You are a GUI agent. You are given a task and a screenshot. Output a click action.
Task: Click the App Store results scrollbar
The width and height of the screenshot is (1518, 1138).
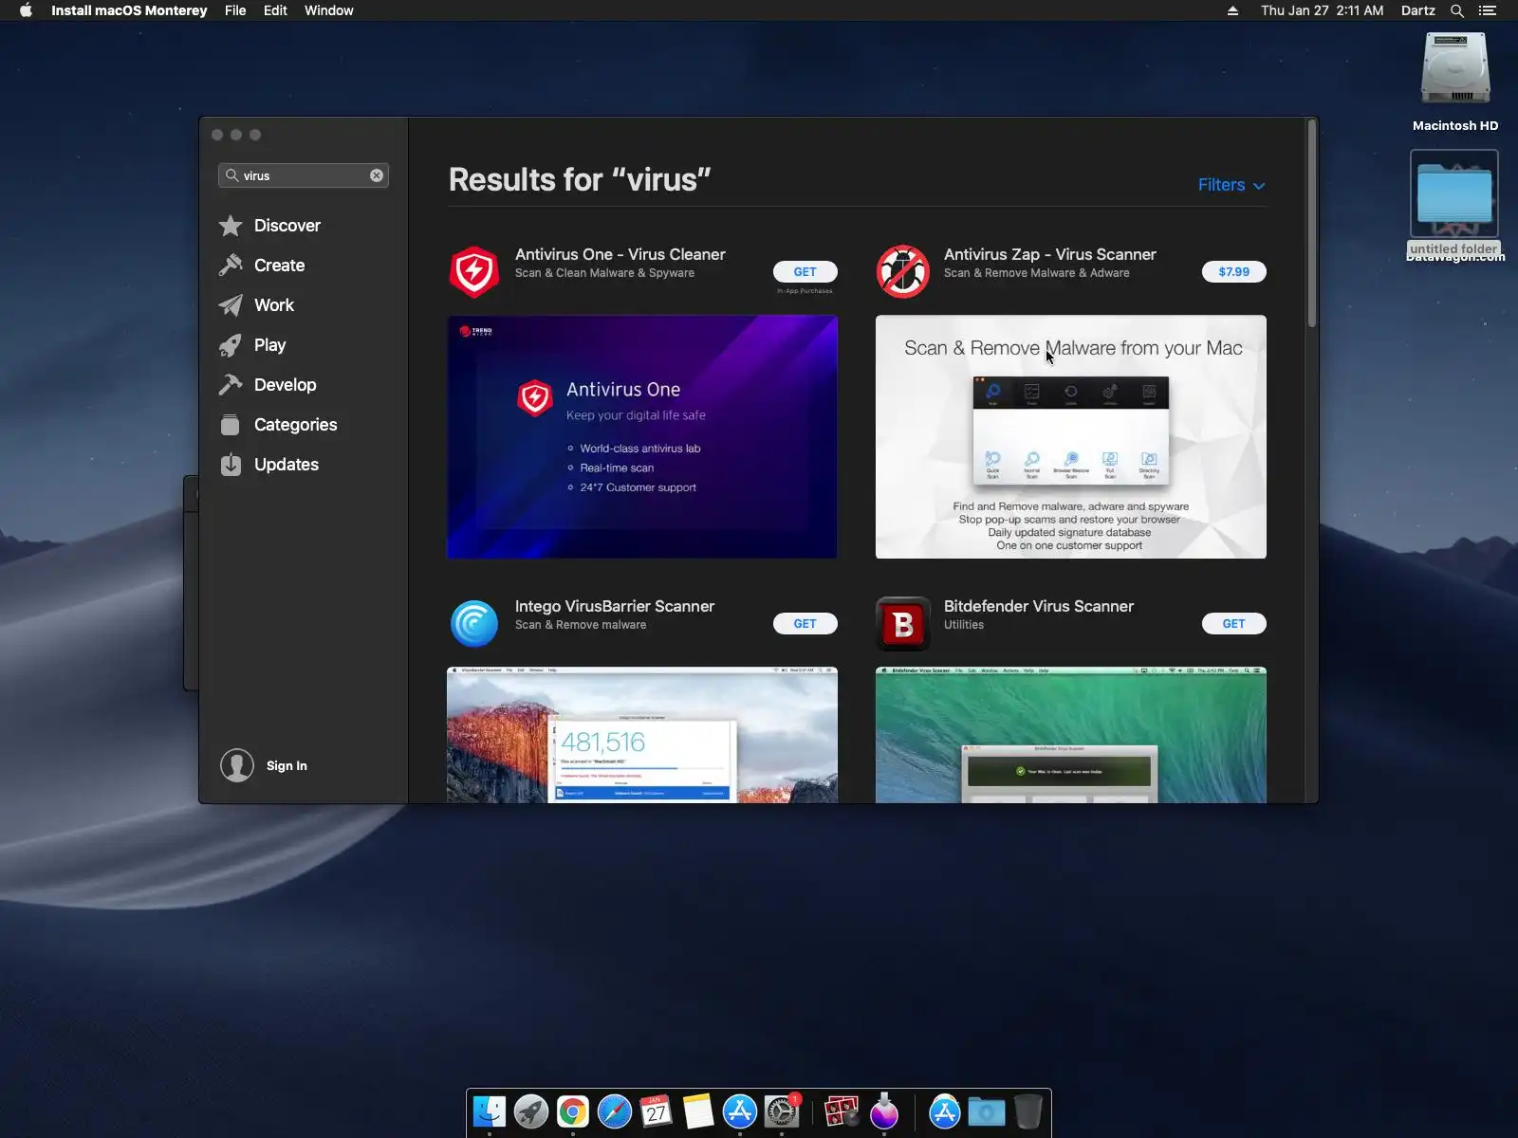click(1312, 223)
